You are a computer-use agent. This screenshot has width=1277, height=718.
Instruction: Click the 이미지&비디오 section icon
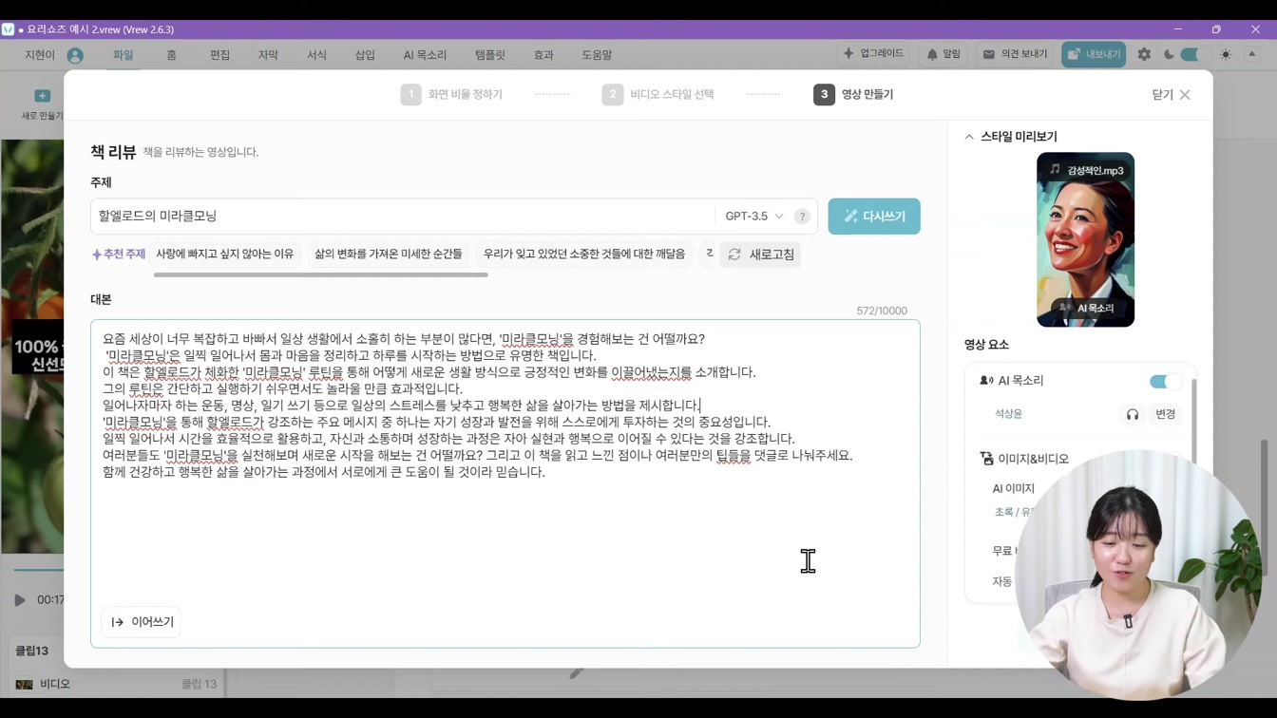coord(986,459)
